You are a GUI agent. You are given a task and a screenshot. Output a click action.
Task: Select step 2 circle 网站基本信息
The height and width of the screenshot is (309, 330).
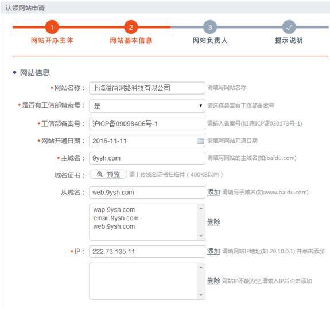(131, 27)
